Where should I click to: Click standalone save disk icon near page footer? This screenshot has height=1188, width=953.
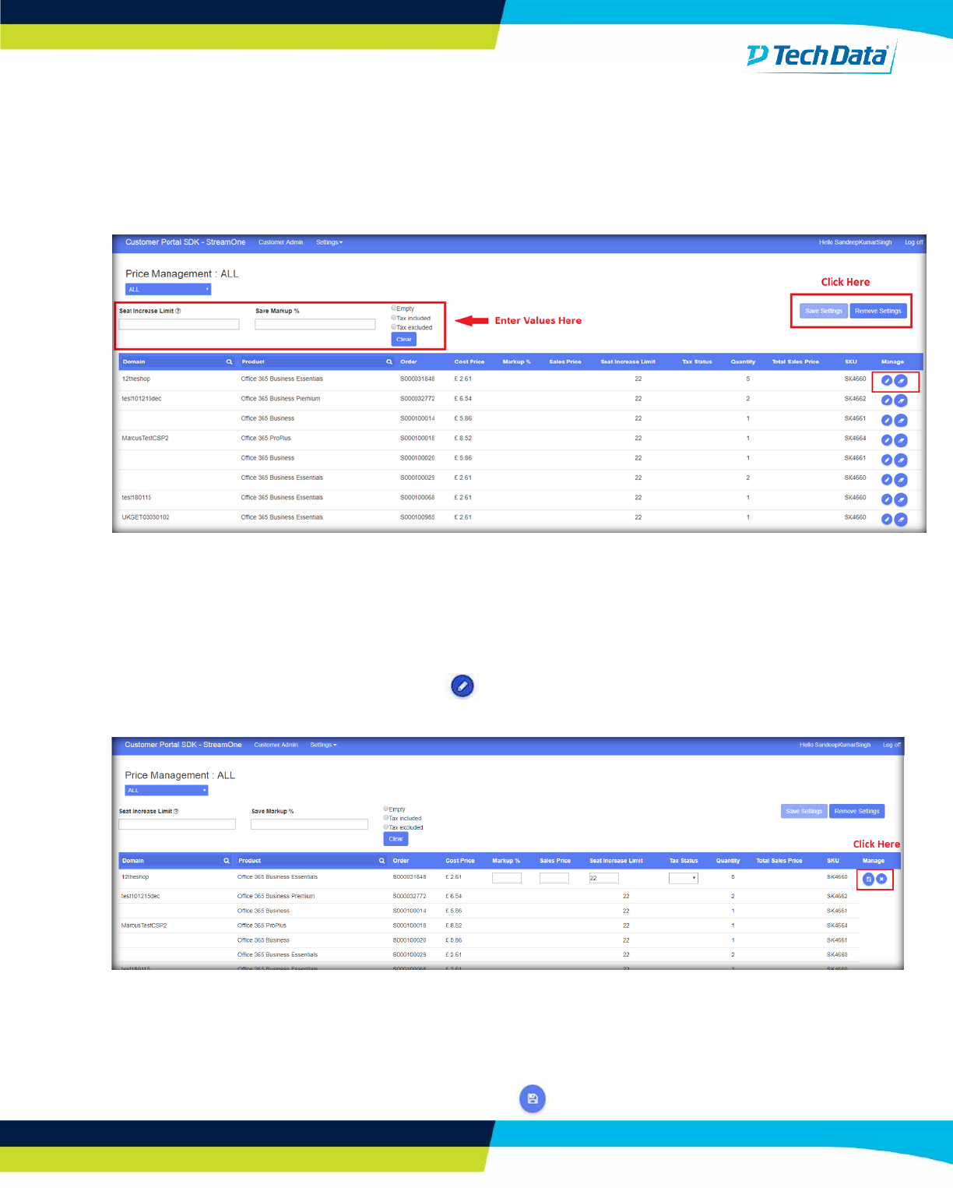(533, 1098)
